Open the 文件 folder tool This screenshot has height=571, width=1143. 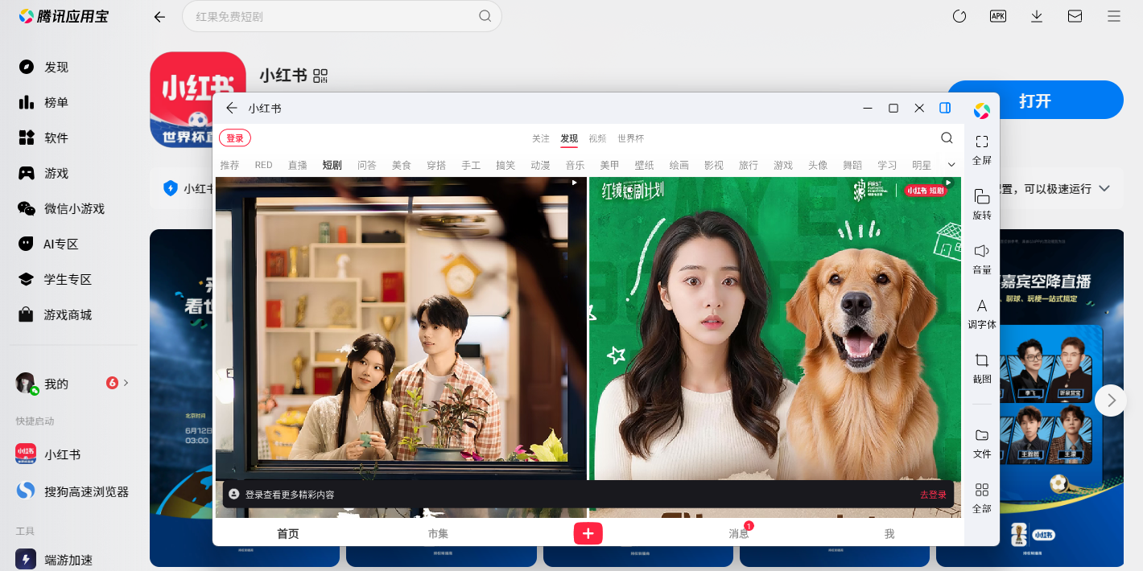pos(982,443)
